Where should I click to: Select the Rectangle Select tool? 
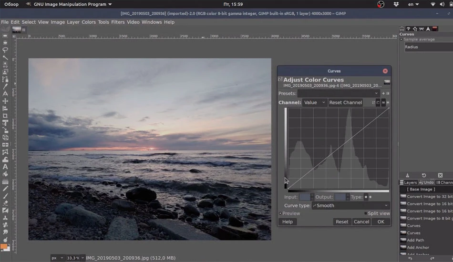(x=5, y=36)
